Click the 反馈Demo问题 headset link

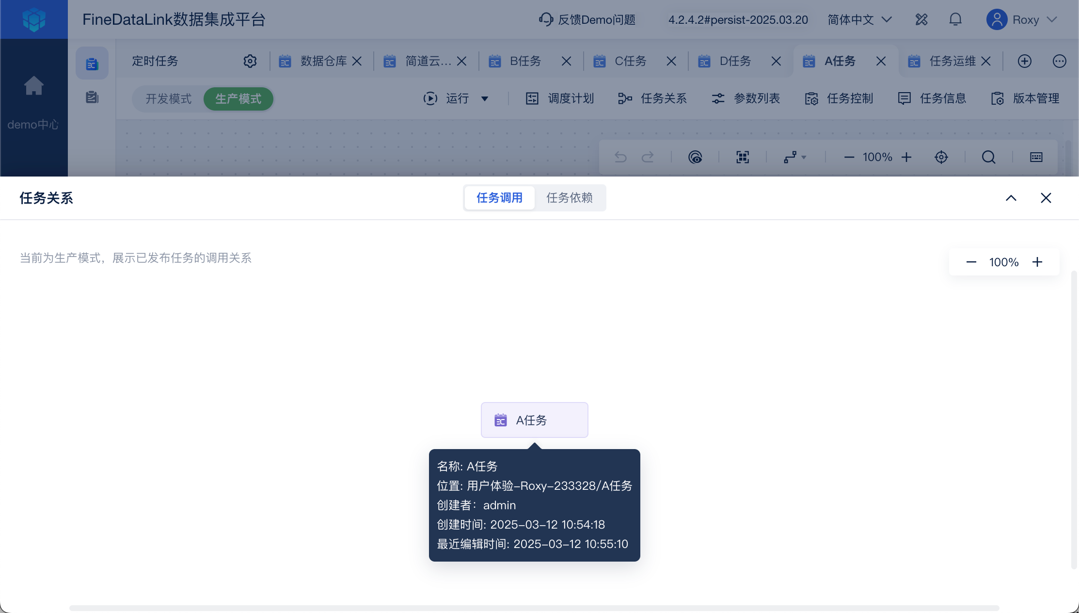point(587,19)
